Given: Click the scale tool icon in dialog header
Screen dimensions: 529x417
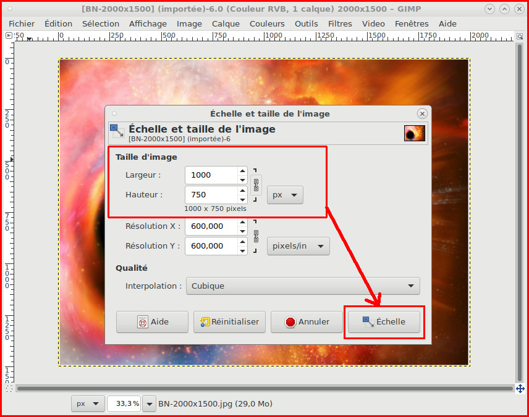Looking at the screenshot, I should click(117, 131).
